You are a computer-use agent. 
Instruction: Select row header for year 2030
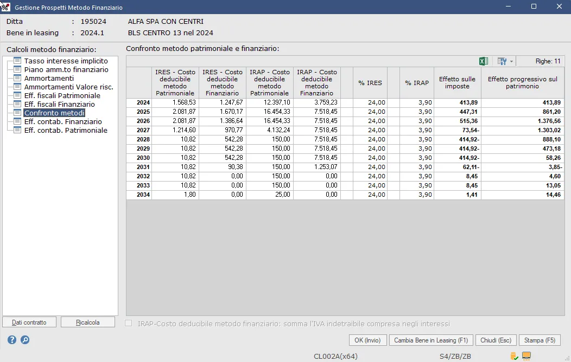click(x=139, y=158)
